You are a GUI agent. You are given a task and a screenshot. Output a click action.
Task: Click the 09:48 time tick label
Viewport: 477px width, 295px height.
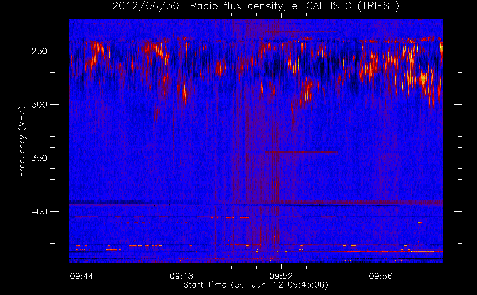[x=182, y=276]
